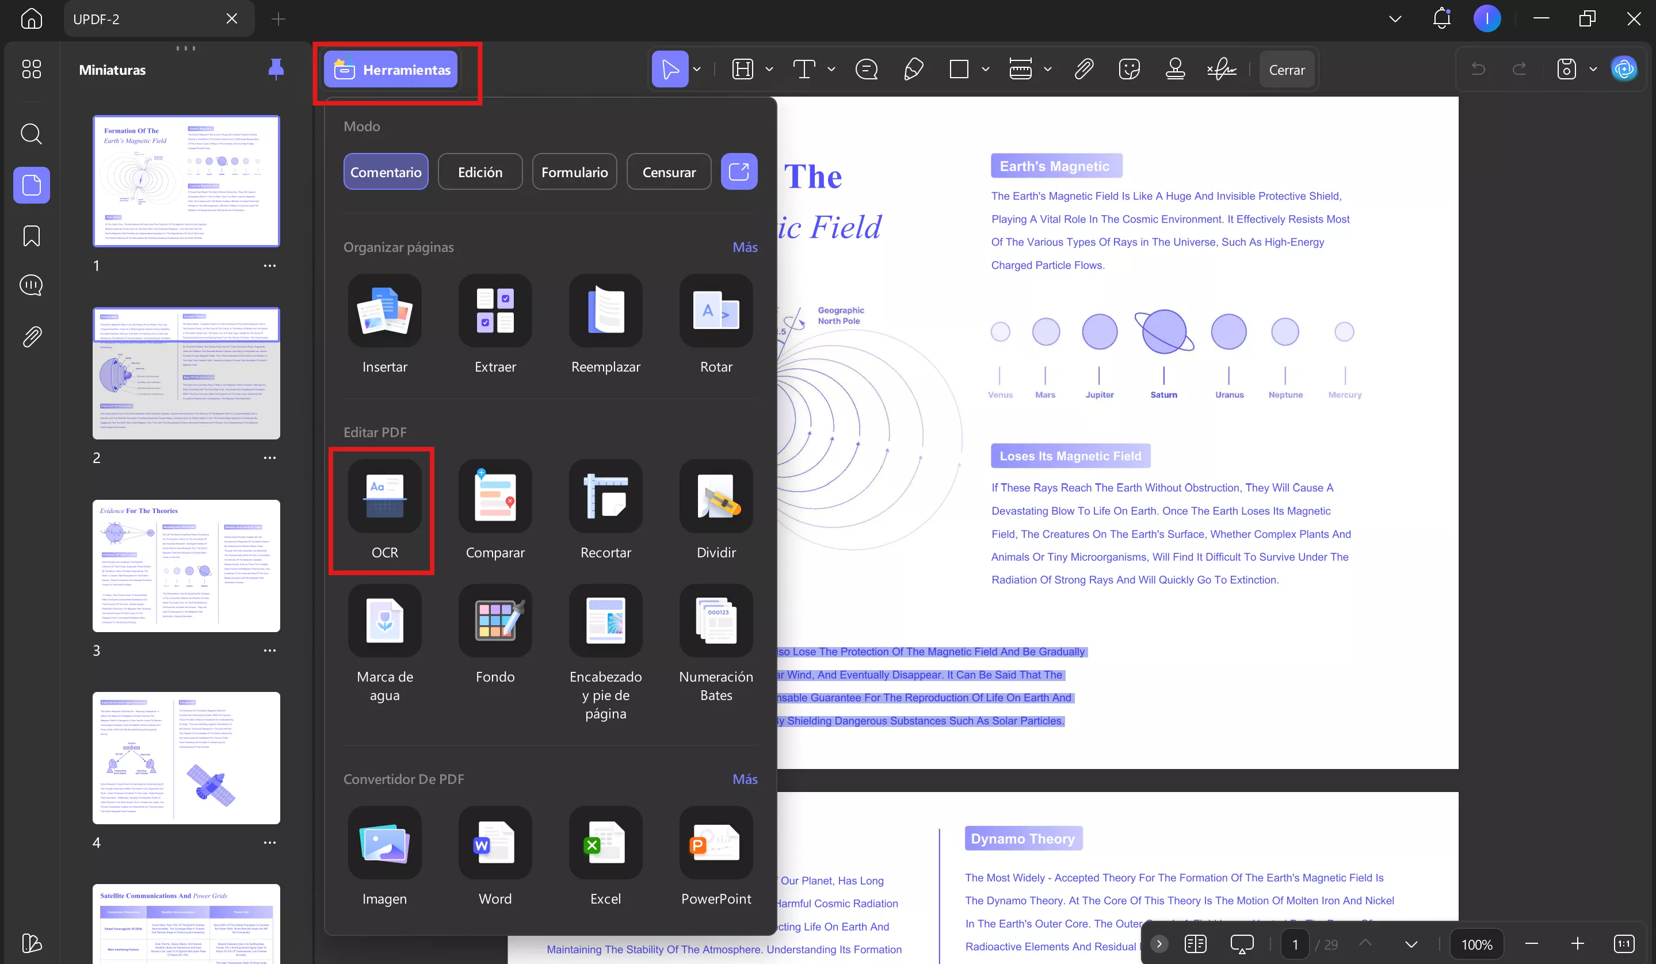Convert PDF to Imagen

coord(384,857)
